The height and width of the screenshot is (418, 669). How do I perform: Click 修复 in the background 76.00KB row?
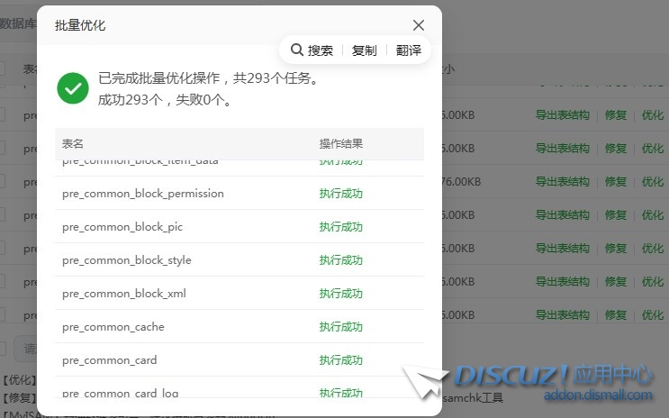point(615,181)
